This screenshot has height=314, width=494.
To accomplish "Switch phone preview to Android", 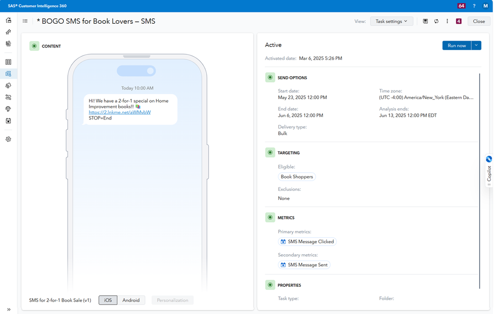I will [131, 300].
